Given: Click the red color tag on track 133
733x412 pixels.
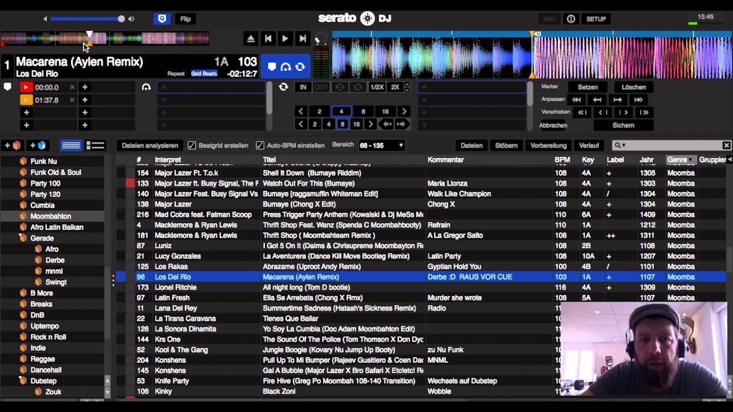Looking at the screenshot, I should pyautogui.click(x=131, y=183).
